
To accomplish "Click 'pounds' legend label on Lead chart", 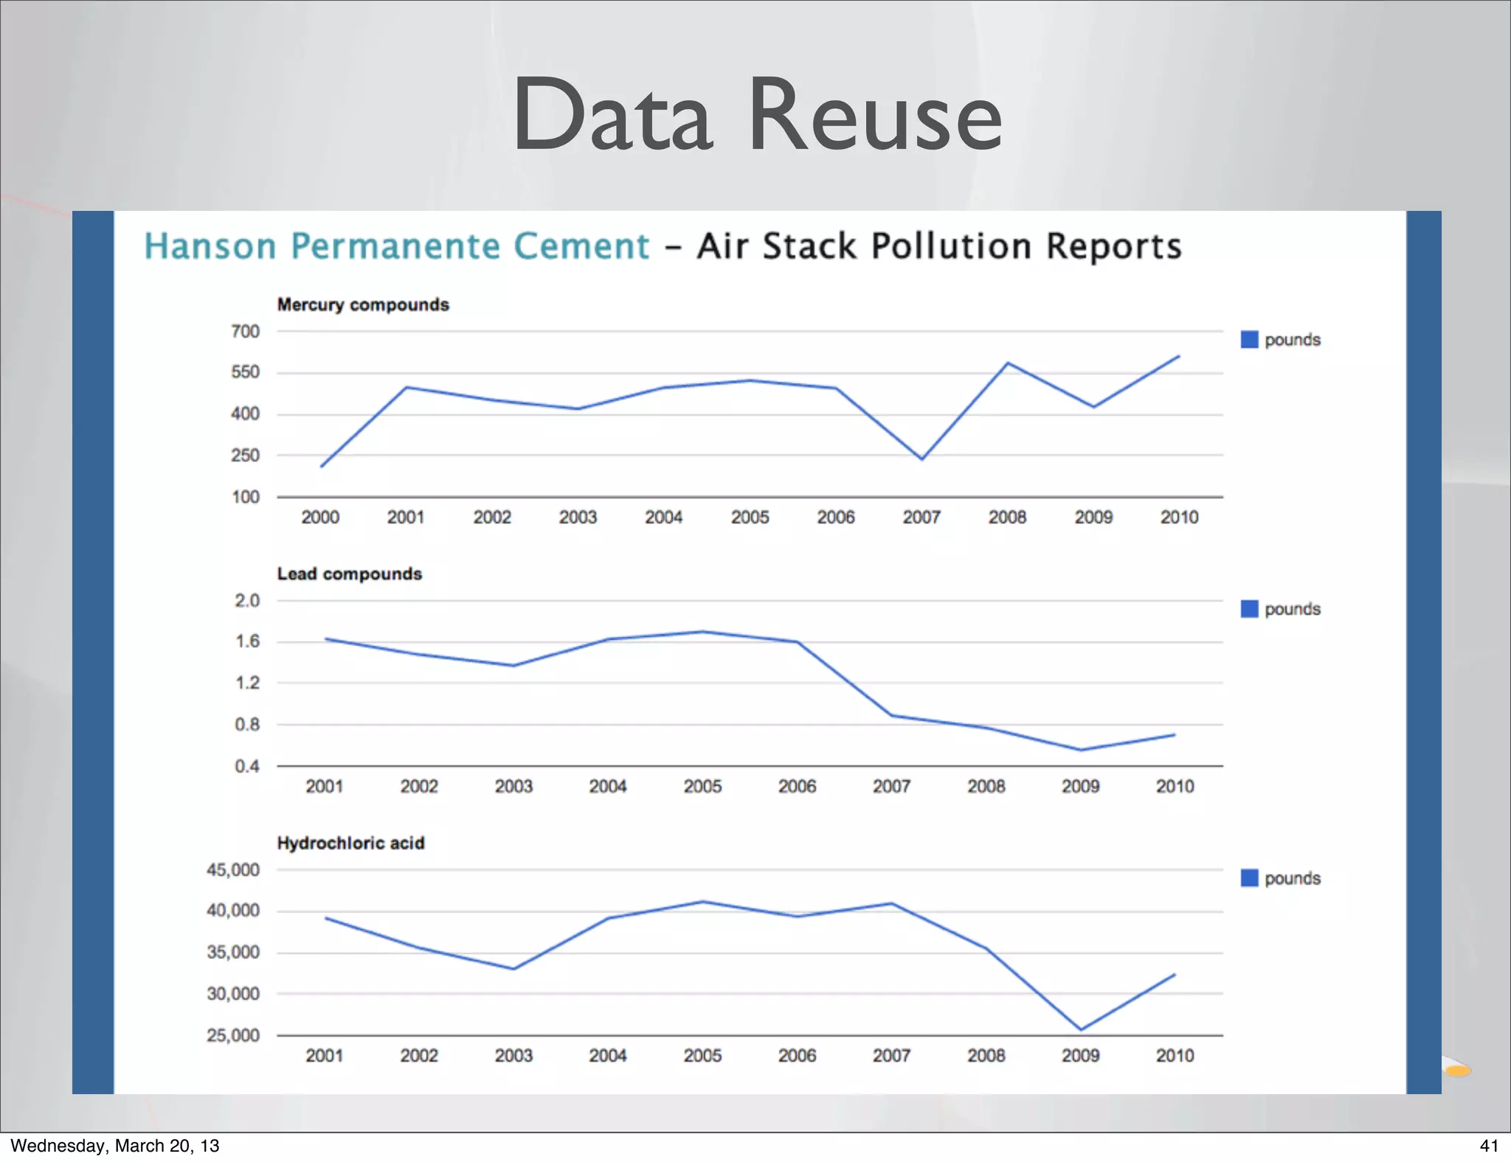I will [1293, 609].
